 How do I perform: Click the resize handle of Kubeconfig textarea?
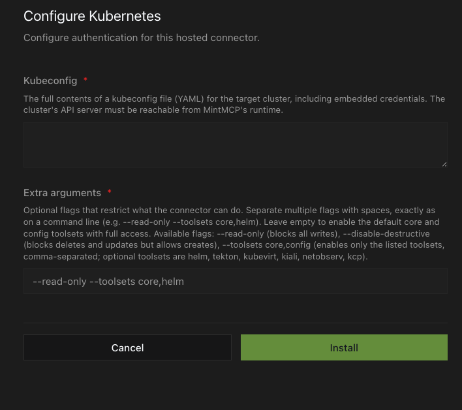tap(444, 164)
